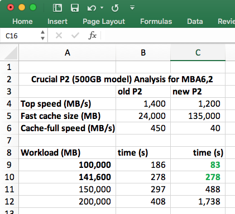Image resolution: width=235 pixels, height=214 pixels.
Task: Click the fx insert function icon
Action: pyautogui.click(x=93, y=35)
